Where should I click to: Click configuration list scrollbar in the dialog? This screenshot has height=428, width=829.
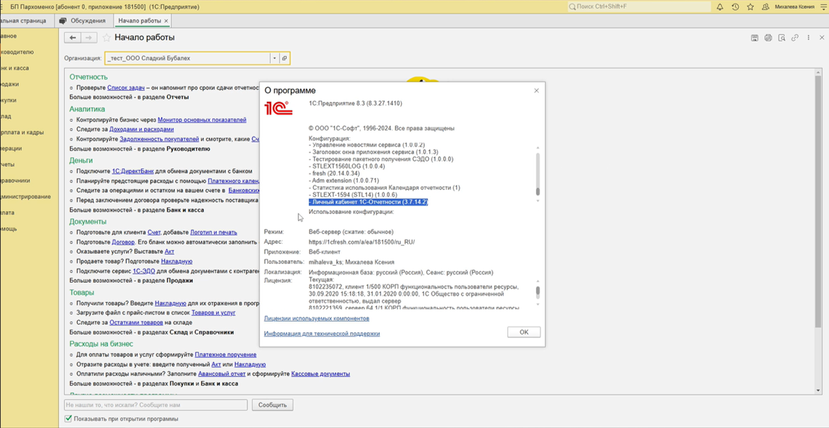538,174
